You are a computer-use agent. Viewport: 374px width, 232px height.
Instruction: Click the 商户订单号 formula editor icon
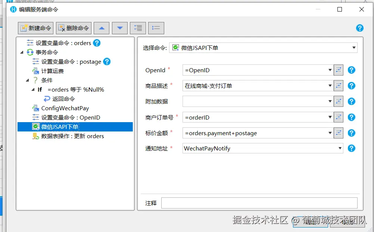click(x=339, y=117)
